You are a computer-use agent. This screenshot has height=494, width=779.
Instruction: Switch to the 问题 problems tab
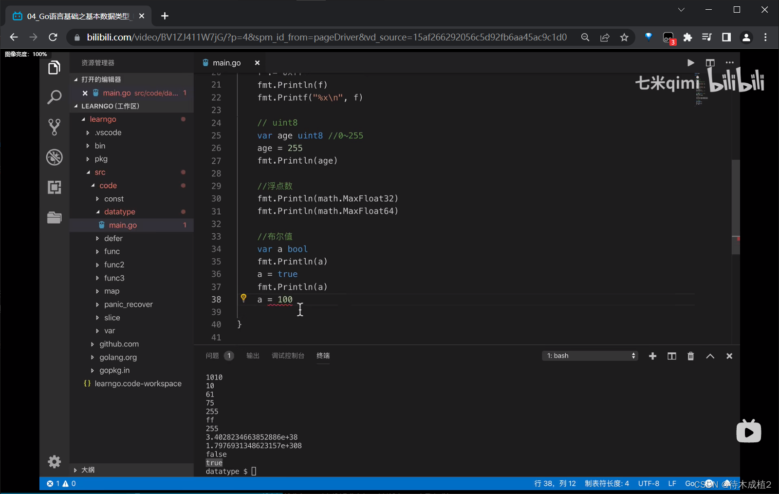coord(220,356)
